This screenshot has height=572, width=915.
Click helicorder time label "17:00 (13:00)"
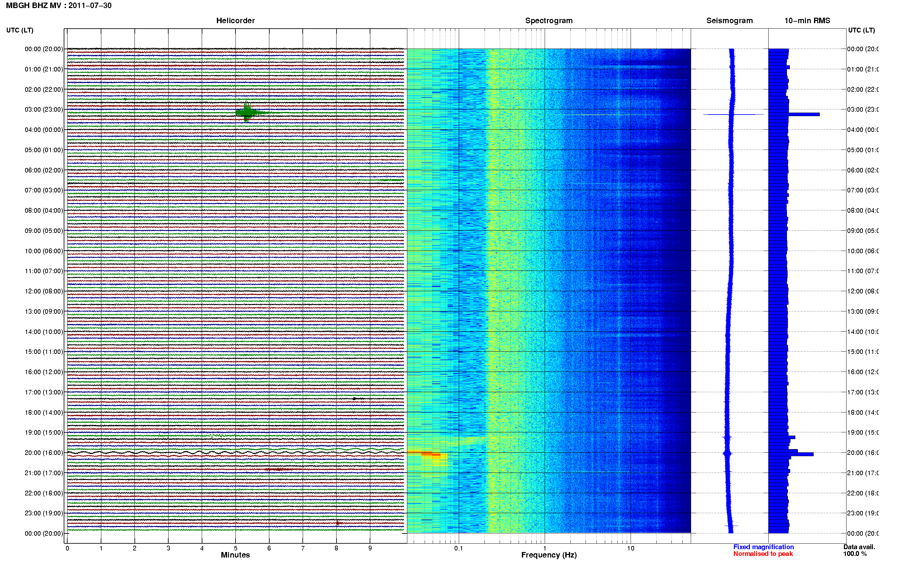click(x=44, y=392)
